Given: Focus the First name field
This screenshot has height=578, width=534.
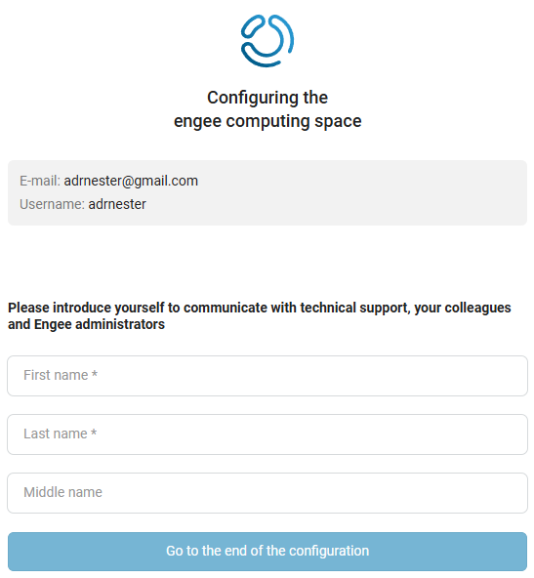Looking at the screenshot, I should coord(267,376).
